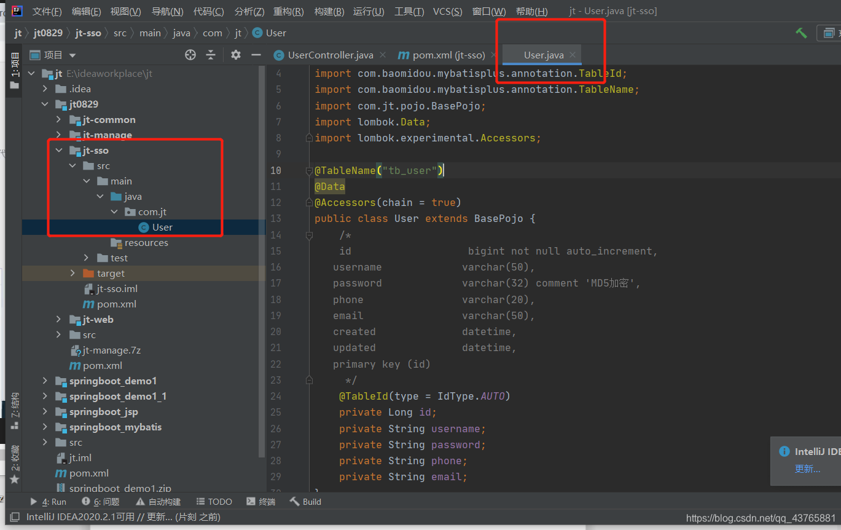Image resolution: width=841 pixels, height=530 pixels.
Task: Close the pom.xml (jt-sso) tab
Action: click(x=495, y=55)
